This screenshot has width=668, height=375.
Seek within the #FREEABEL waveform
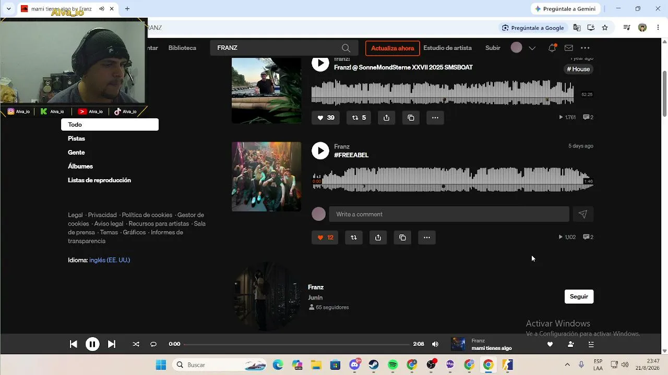point(452,180)
